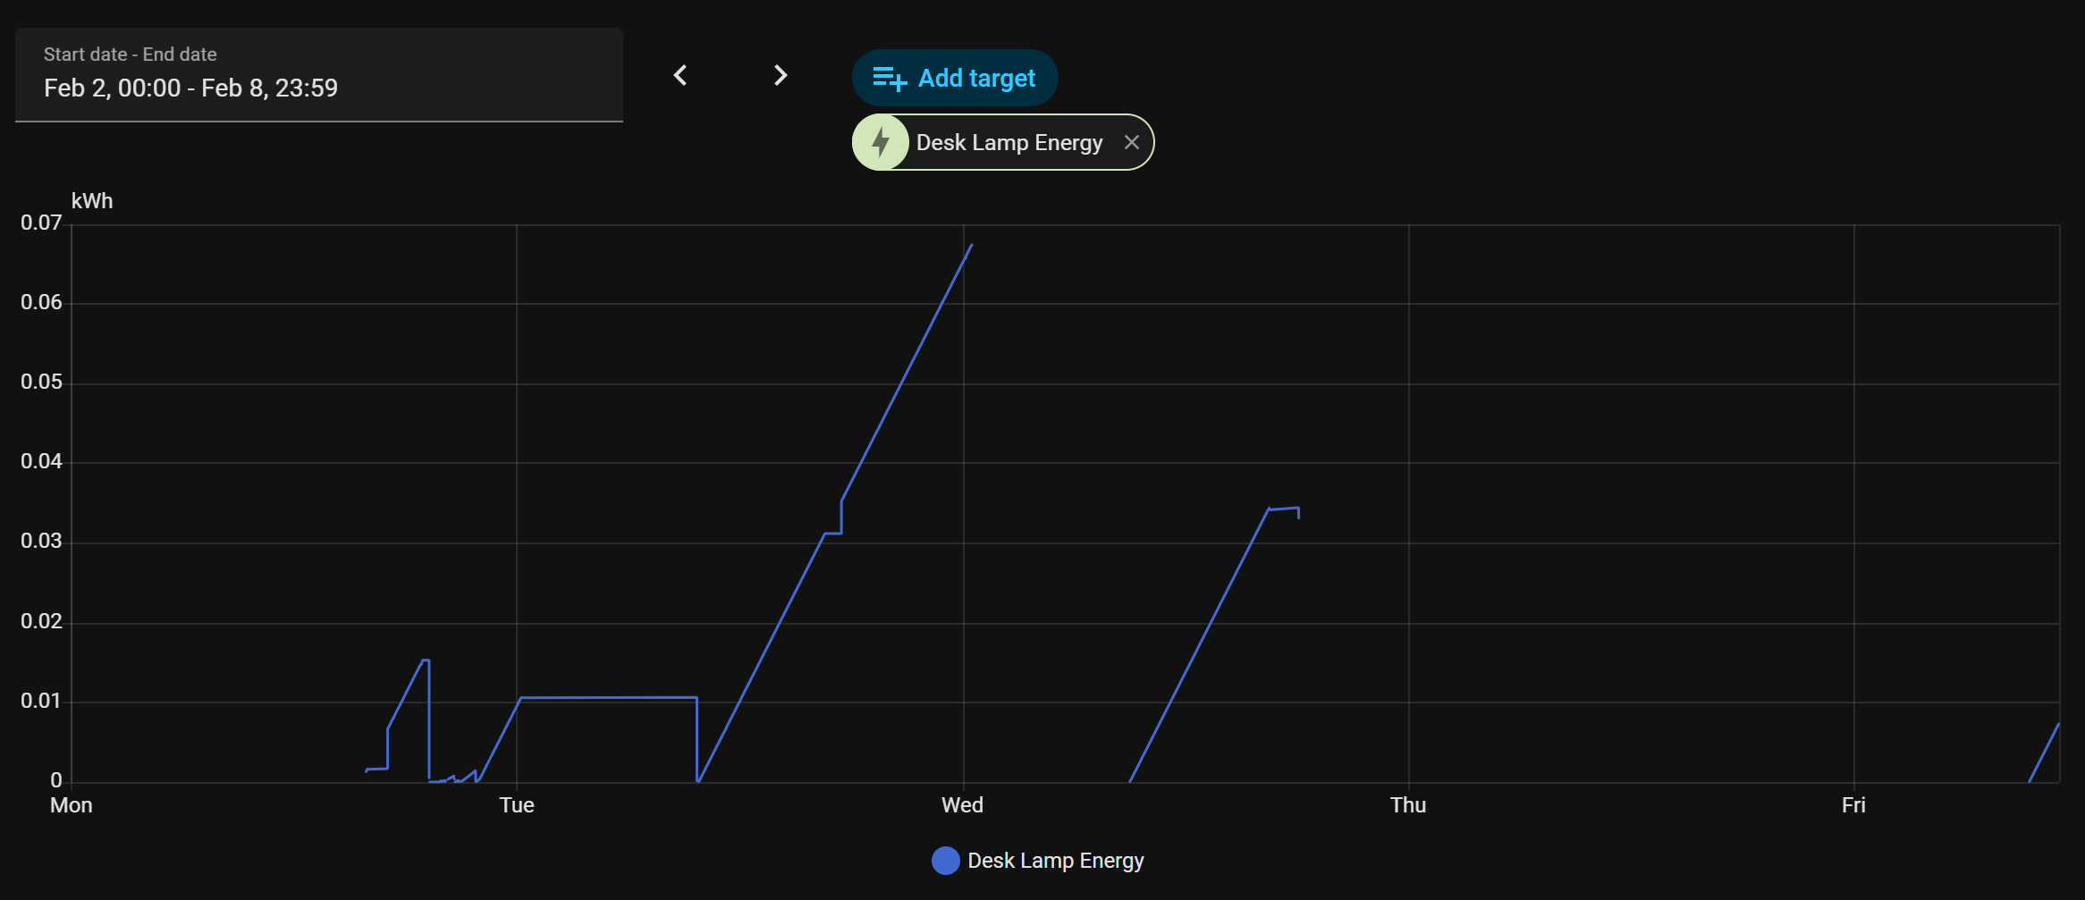This screenshot has width=2085, height=900.
Task: Click the flat 0.01 plateau after Tue
Action: 608,697
